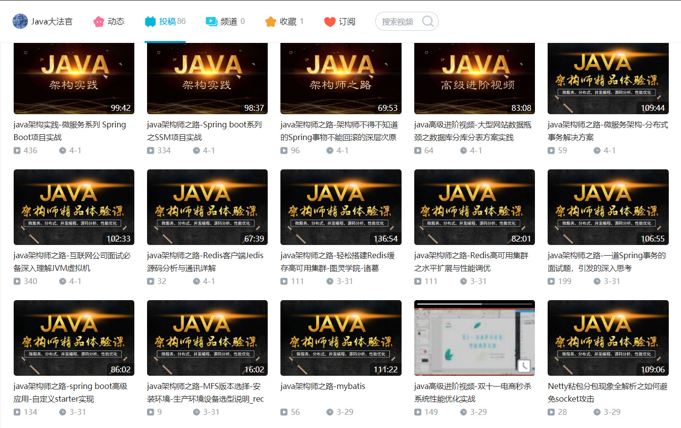Open video 轻松搭建Redis缓存高可用集群 title
681x428 pixels.
point(338,262)
